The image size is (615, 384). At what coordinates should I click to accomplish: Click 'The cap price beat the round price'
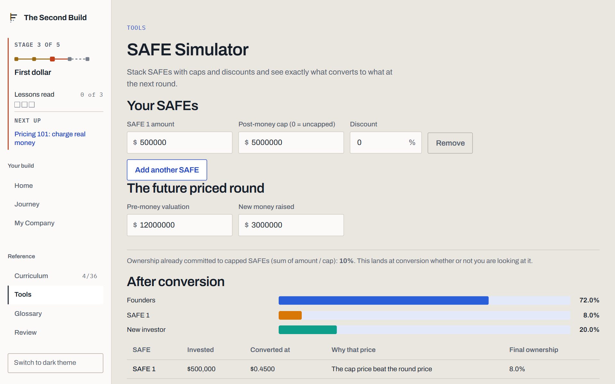pyautogui.click(x=381, y=369)
